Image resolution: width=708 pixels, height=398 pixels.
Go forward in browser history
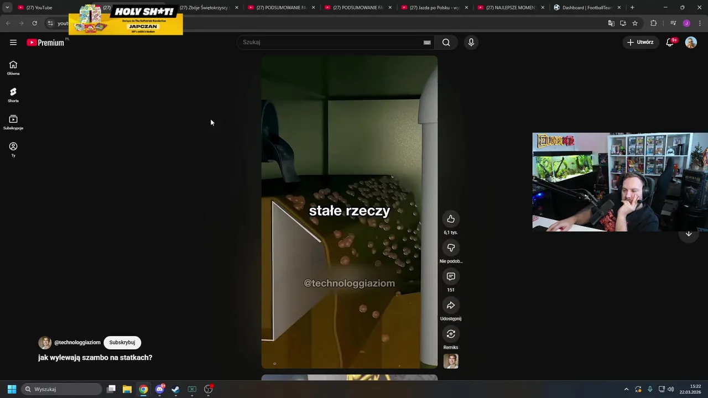coord(21,23)
